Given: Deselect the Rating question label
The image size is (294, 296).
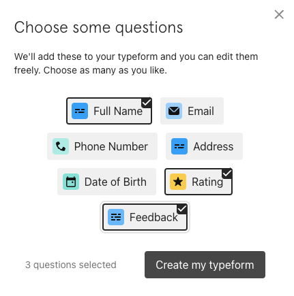Looking at the screenshot, I should (x=207, y=182).
